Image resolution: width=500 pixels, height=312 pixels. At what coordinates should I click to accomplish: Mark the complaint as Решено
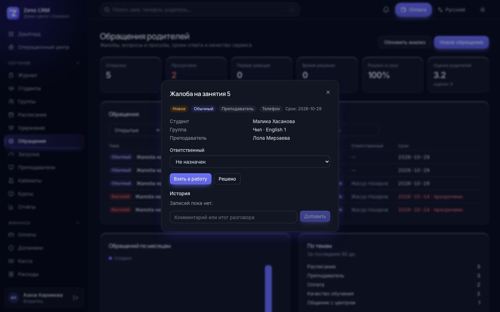[x=227, y=179]
